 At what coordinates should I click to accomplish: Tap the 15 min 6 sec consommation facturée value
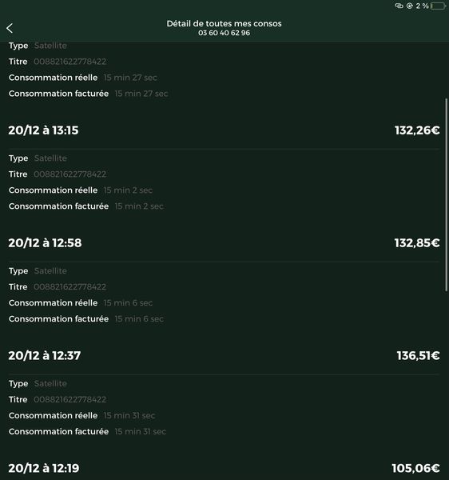139,318
